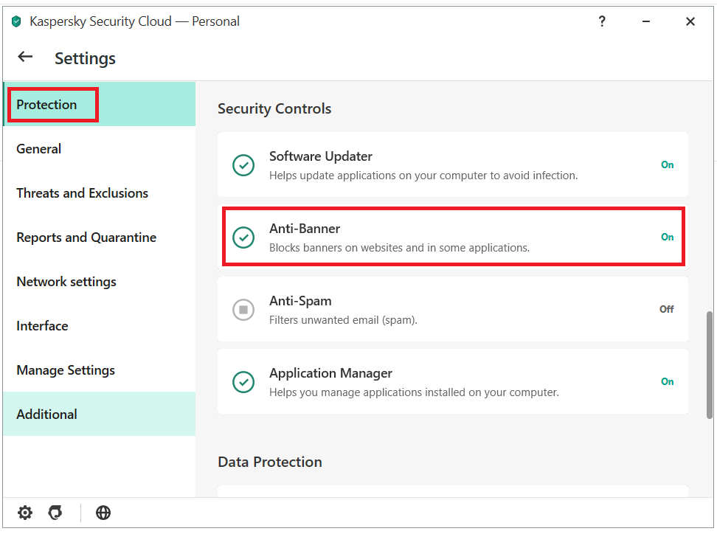Viewport: 717px width, 534px height.
Task: Click the Anti-Spam stopped status icon
Action: pos(243,310)
